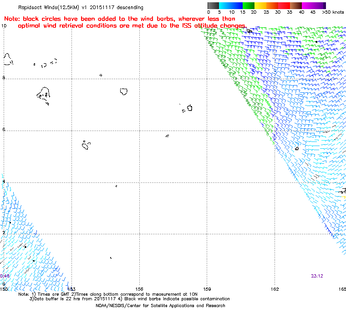Click the '10' latitude axis label

4,26
